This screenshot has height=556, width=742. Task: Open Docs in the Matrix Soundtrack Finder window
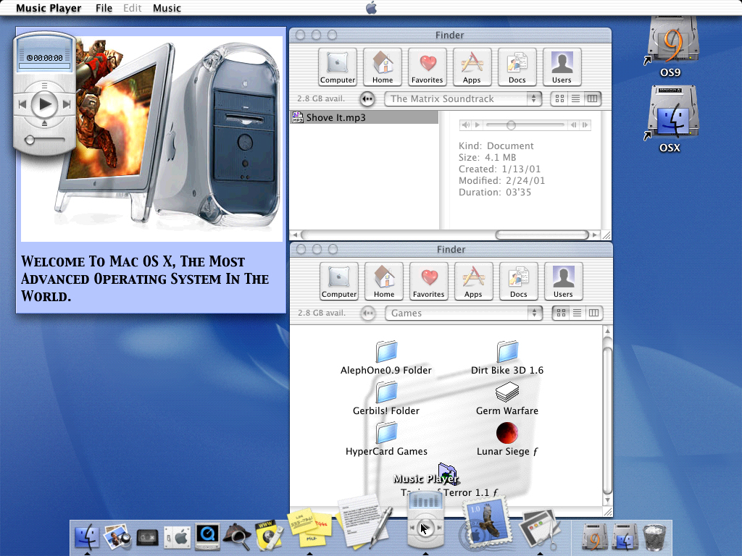(517, 67)
